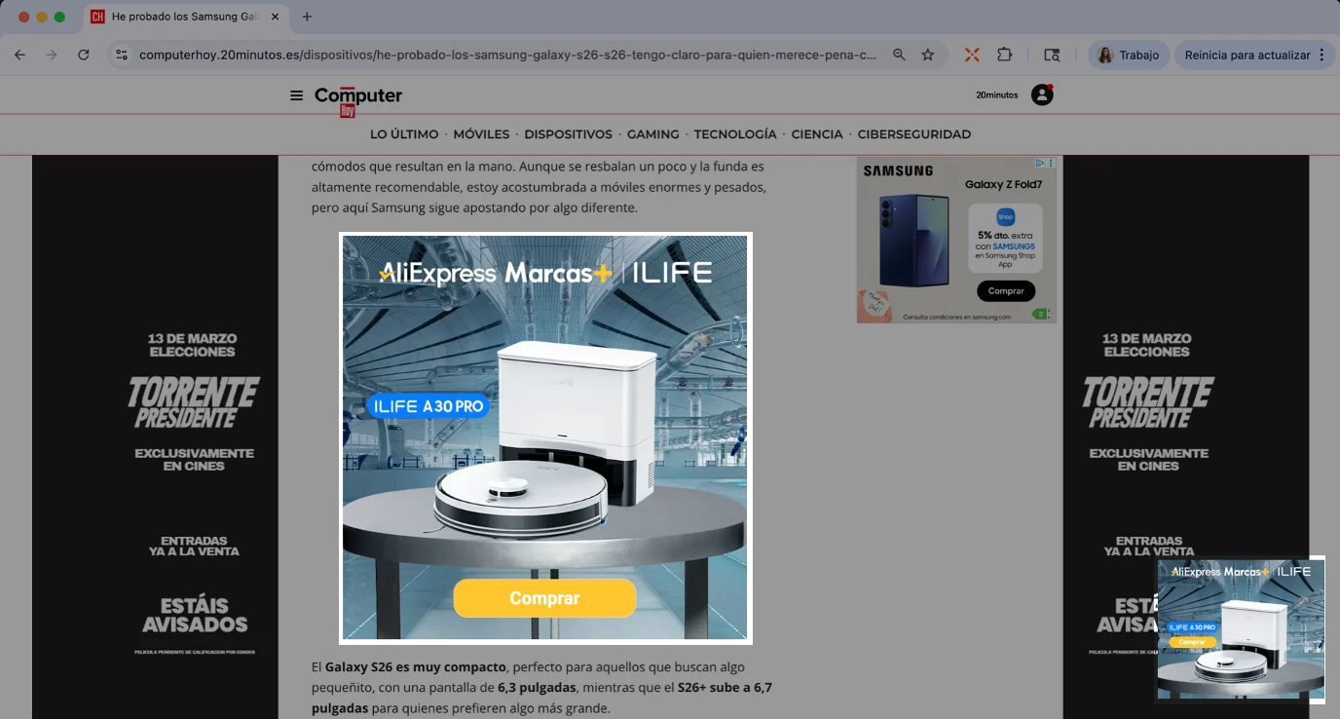Screen dimensions: 1340x719
Task: Close the 'He probado los Samsung' tab
Action: pos(276,17)
